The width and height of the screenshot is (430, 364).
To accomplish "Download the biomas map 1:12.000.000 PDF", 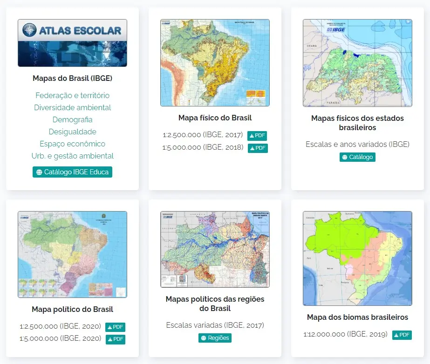I will 402,335.
